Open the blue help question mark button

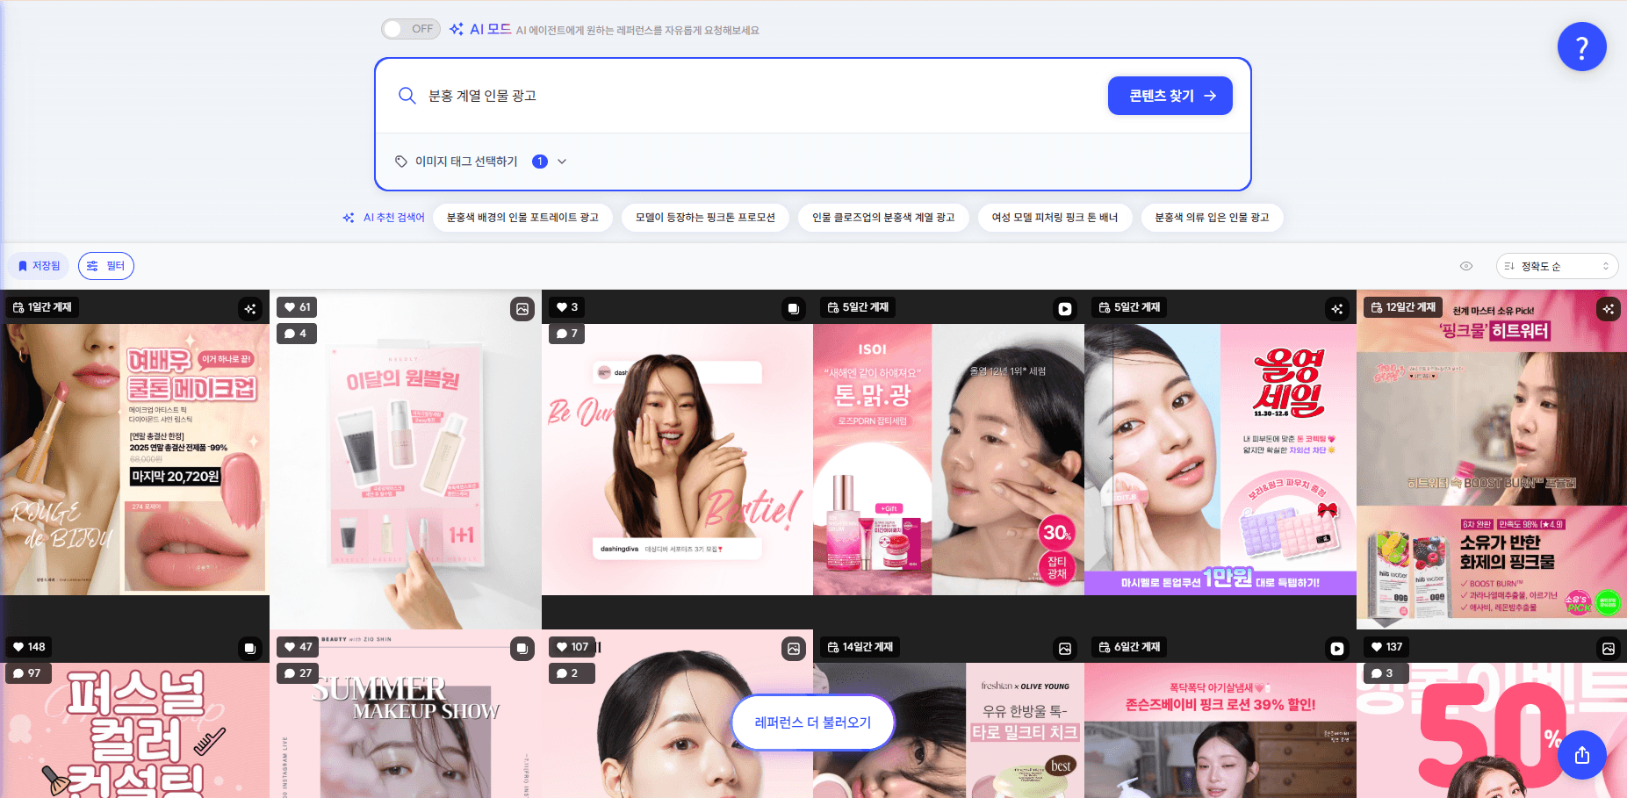tap(1581, 47)
